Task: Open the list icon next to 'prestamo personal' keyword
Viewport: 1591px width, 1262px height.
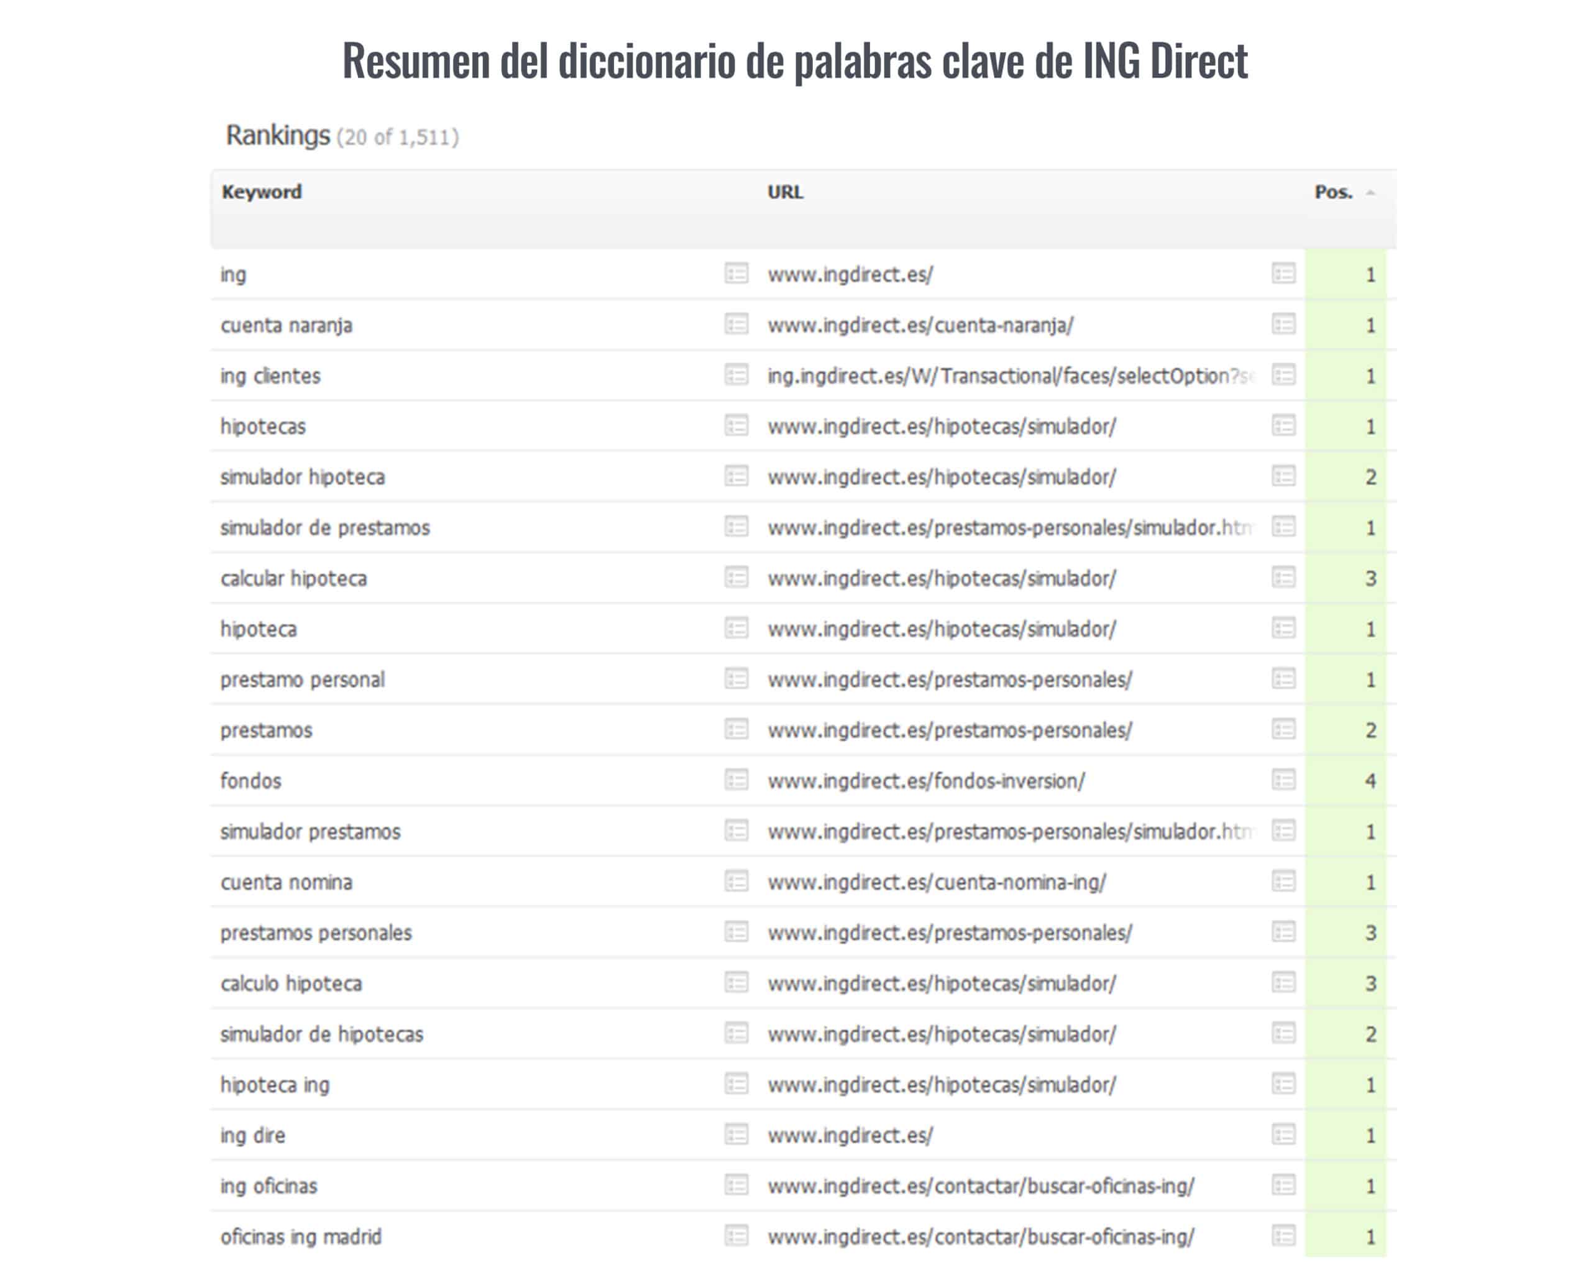Action: tap(736, 678)
